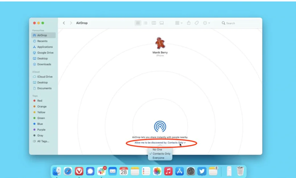
Task: Open the Share icon in the toolbar
Action: pos(189,23)
